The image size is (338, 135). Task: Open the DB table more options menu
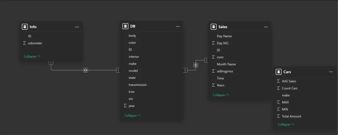[x=178, y=26]
